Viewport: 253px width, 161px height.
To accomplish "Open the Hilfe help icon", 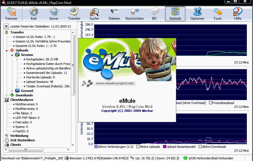I will (x=238, y=12).
